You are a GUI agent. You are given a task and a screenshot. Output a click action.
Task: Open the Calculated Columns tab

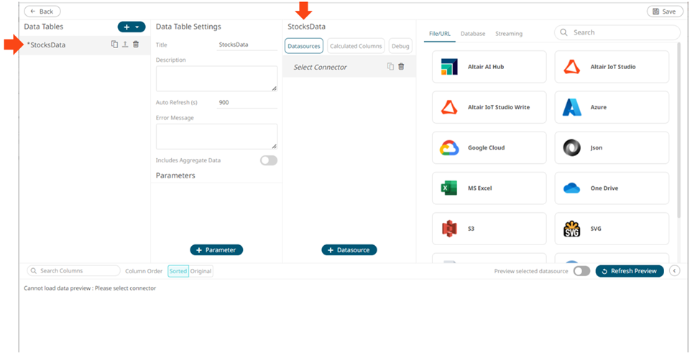356,46
